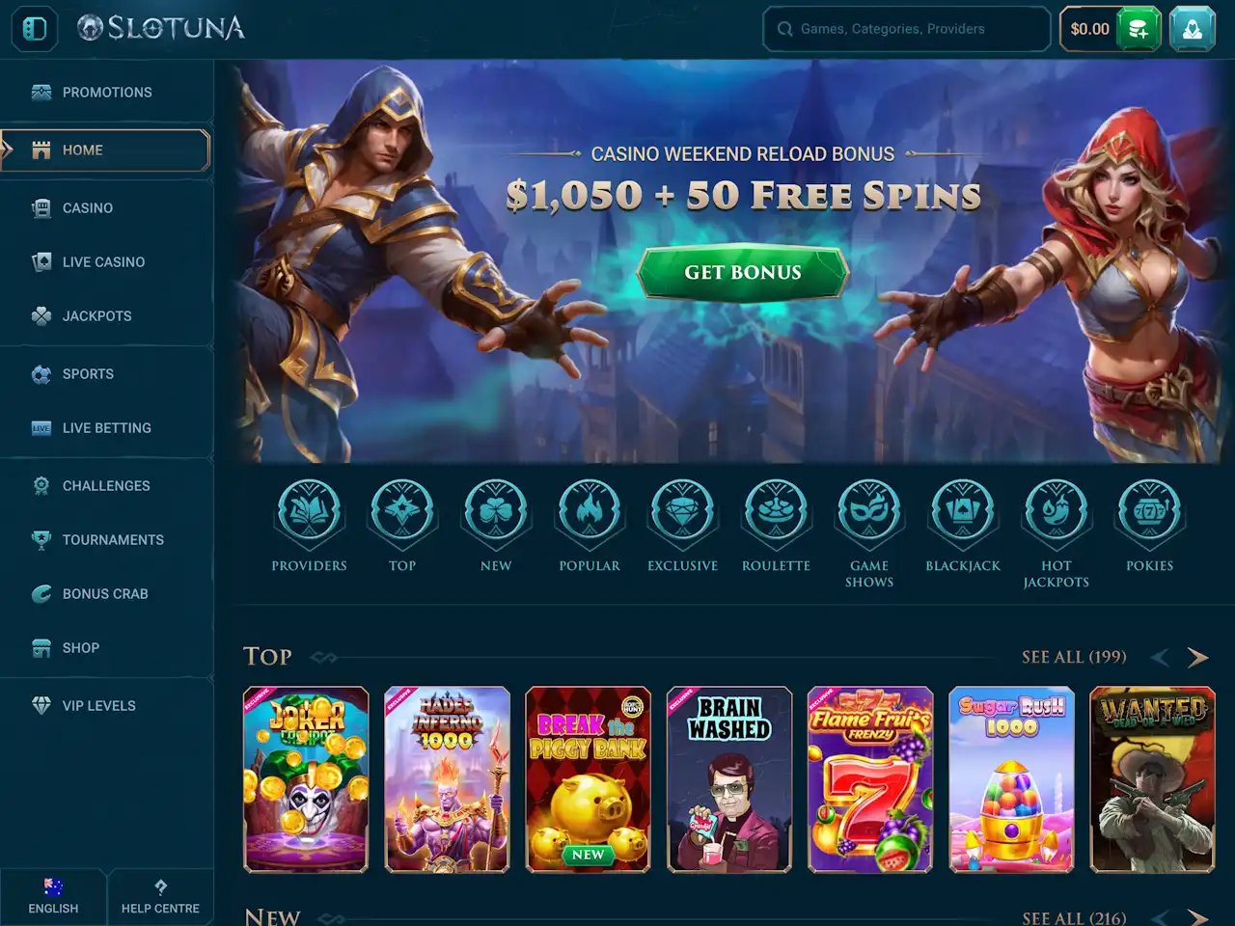This screenshot has height=926, width=1235.
Task: Show previous Top games with left arrow
Action: click(x=1160, y=657)
